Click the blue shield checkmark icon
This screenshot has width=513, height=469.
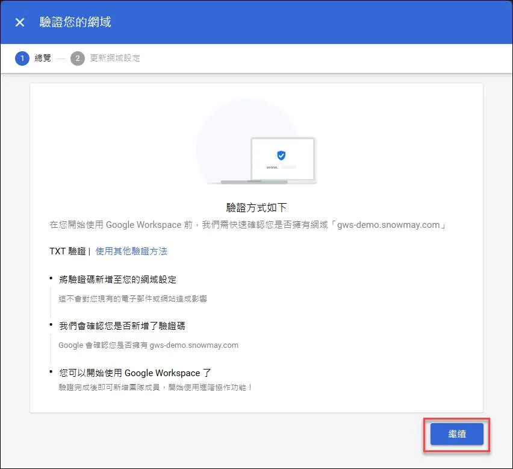point(281,156)
